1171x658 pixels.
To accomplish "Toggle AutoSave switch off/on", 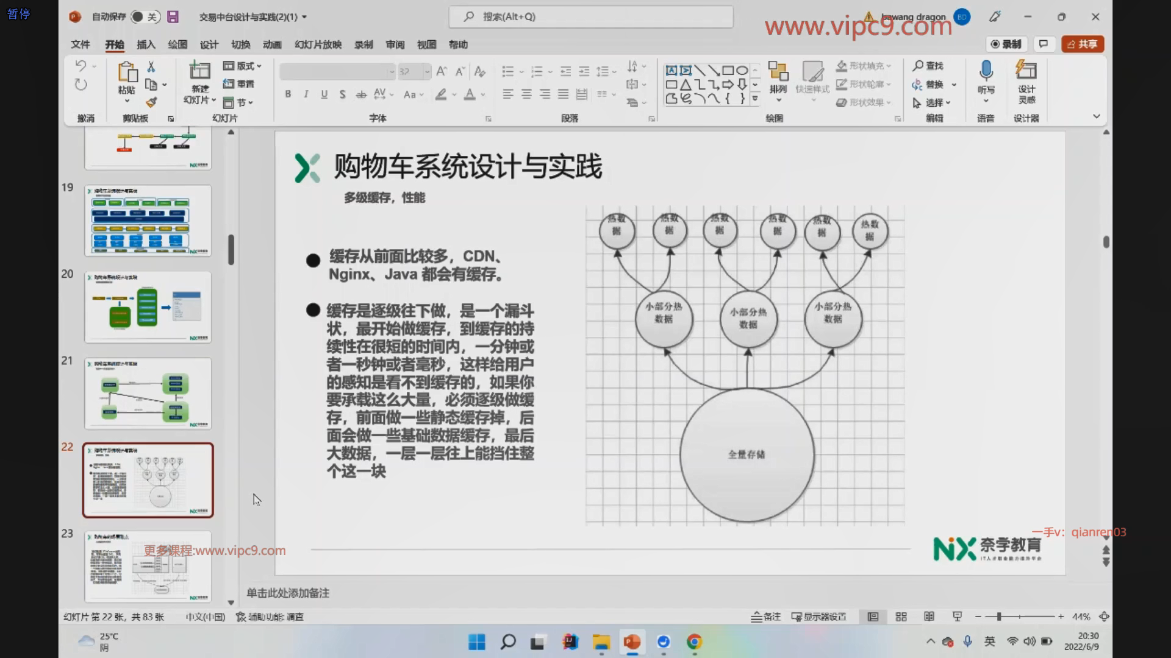I will 145,17.
